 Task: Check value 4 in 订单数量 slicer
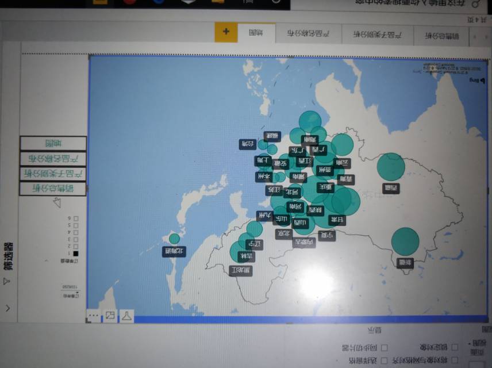coord(76,233)
